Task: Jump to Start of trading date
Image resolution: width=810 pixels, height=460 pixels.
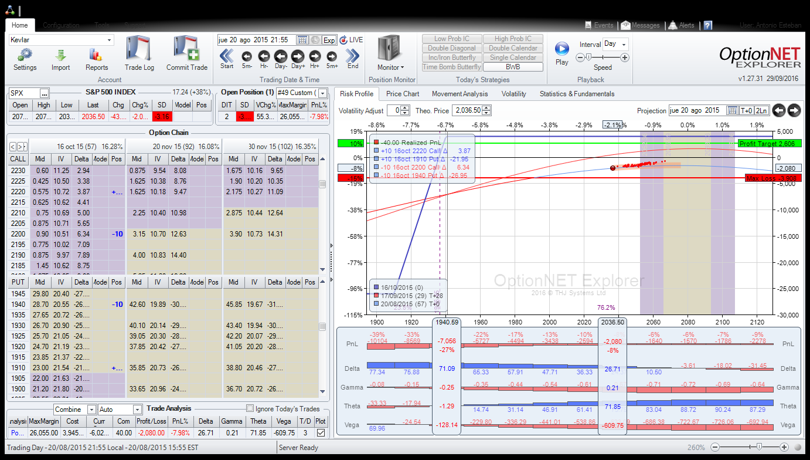Action: point(227,56)
